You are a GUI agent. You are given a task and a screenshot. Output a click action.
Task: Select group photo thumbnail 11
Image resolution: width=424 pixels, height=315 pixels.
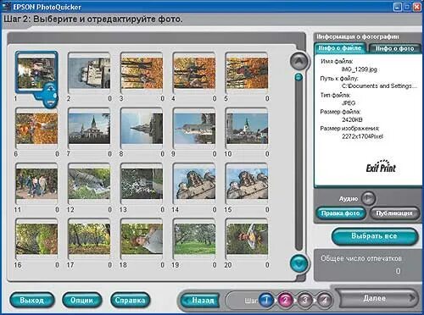[x=36, y=184]
